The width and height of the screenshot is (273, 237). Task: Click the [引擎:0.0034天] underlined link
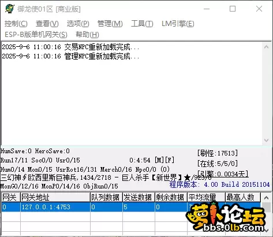[x=223, y=174]
